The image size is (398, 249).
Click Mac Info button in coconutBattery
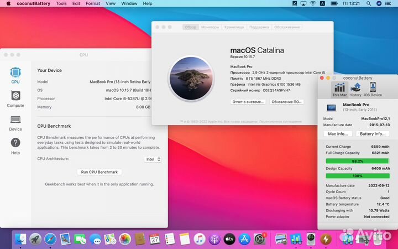(x=338, y=134)
